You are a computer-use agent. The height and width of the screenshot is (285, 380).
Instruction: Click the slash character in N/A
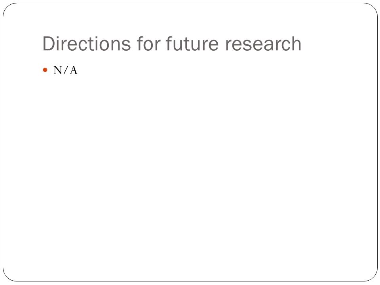(x=66, y=70)
